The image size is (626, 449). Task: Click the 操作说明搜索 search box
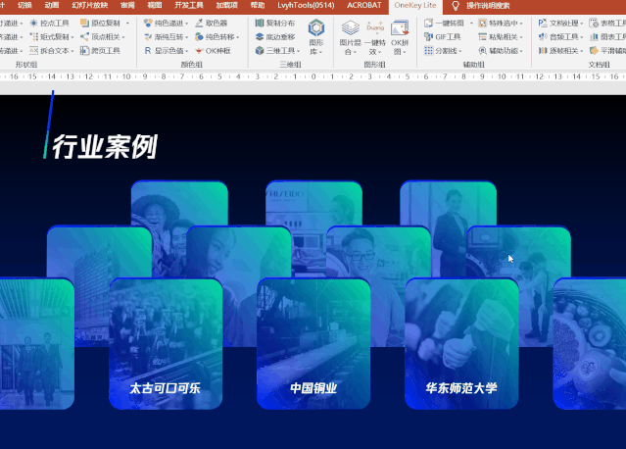tap(488, 6)
